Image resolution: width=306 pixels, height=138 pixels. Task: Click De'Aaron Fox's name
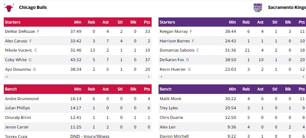[172, 60]
